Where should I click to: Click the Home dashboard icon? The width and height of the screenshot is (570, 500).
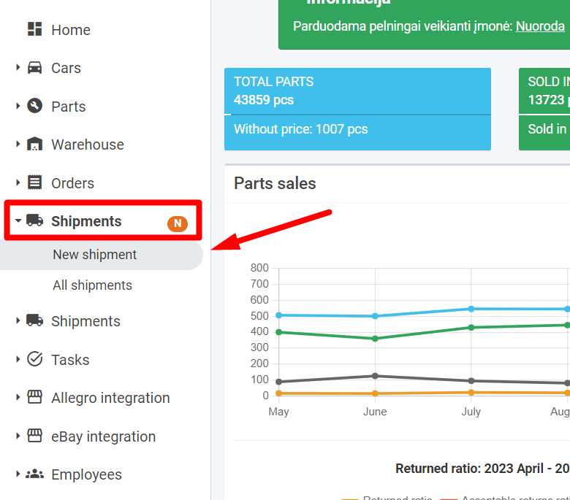click(x=34, y=29)
